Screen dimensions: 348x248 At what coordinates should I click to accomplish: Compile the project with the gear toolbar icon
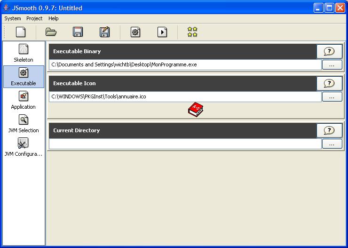pyautogui.click(x=135, y=32)
